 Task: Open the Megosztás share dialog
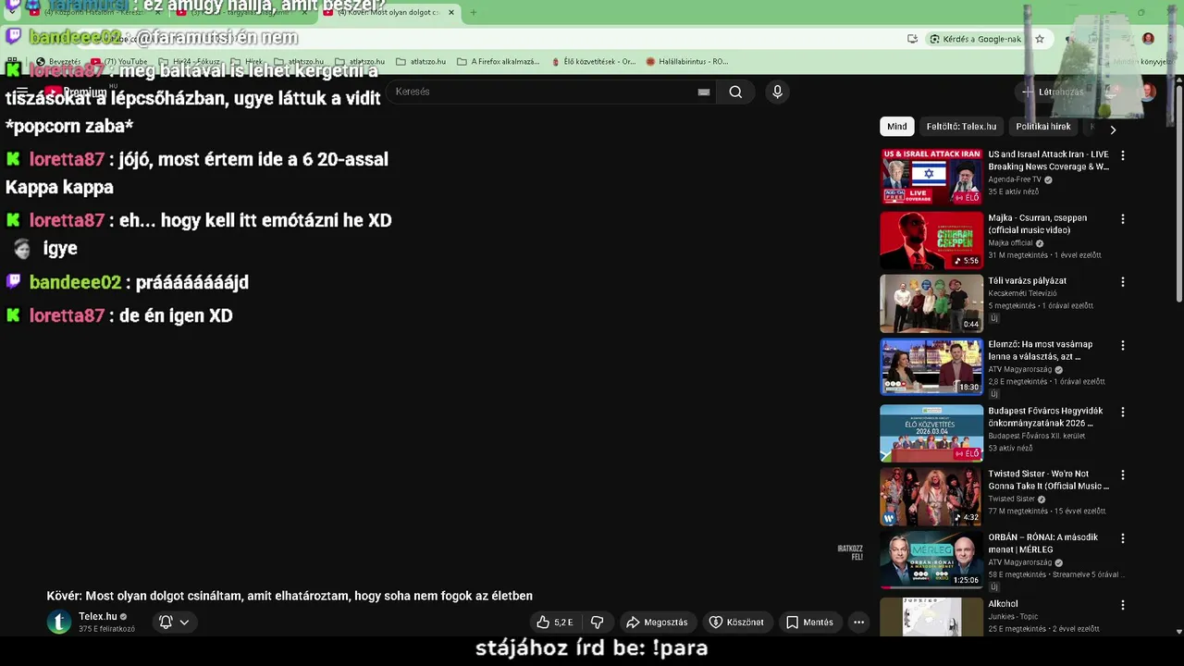click(657, 623)
